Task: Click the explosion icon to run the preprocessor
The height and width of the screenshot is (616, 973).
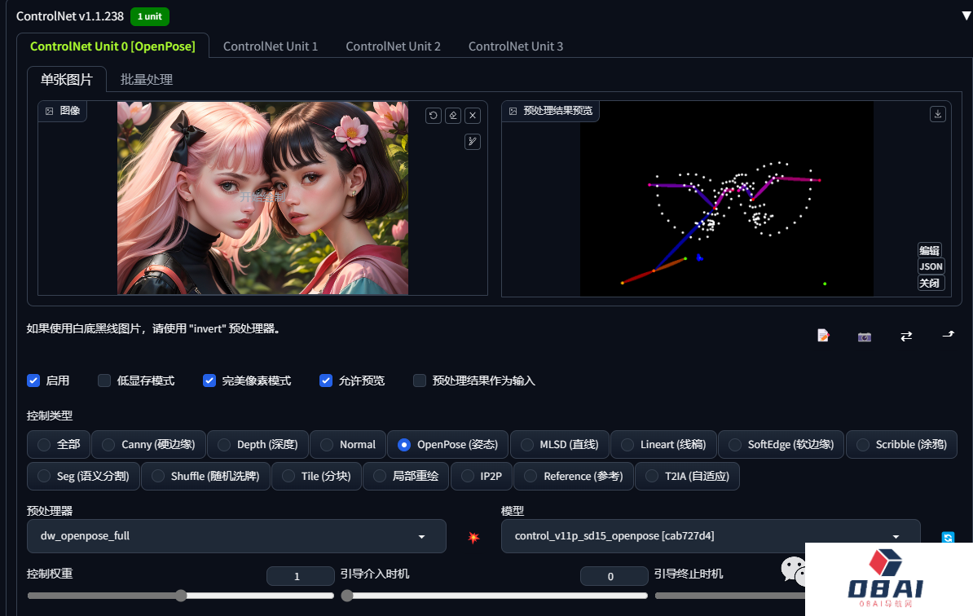Action: pyautogui.click(x=473, y=537)
